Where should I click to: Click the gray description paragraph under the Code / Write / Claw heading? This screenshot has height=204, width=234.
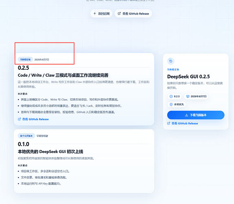pyautogui.click(x=83, y=84)
